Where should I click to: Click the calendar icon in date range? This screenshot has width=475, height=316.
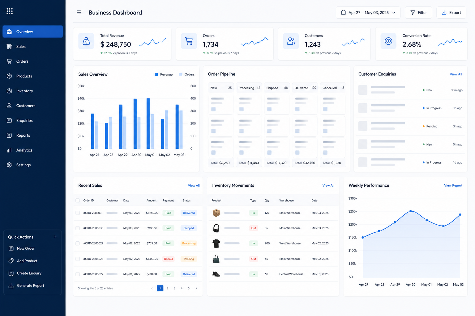343,13
